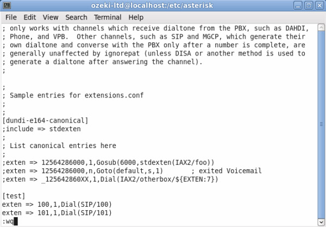
Task: Click the ;include => stdexten line
Action: pyautogui.click(x=41, y=129)
